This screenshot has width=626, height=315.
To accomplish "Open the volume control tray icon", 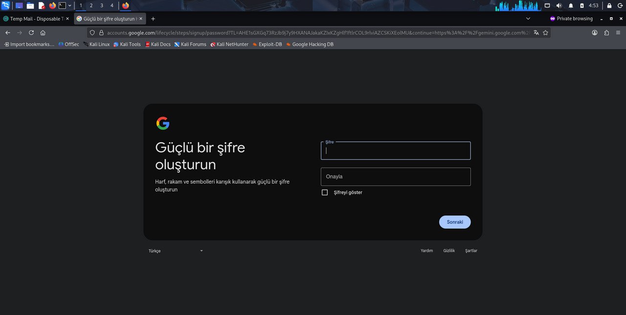I will tap(559, 5).
